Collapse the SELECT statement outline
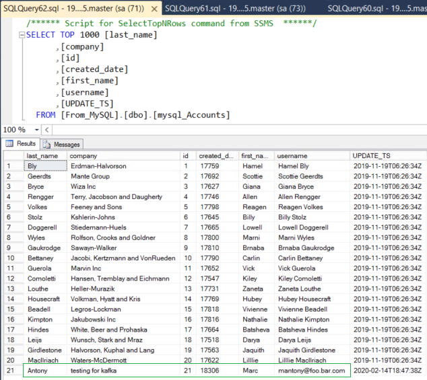 (x=22, y=35)
